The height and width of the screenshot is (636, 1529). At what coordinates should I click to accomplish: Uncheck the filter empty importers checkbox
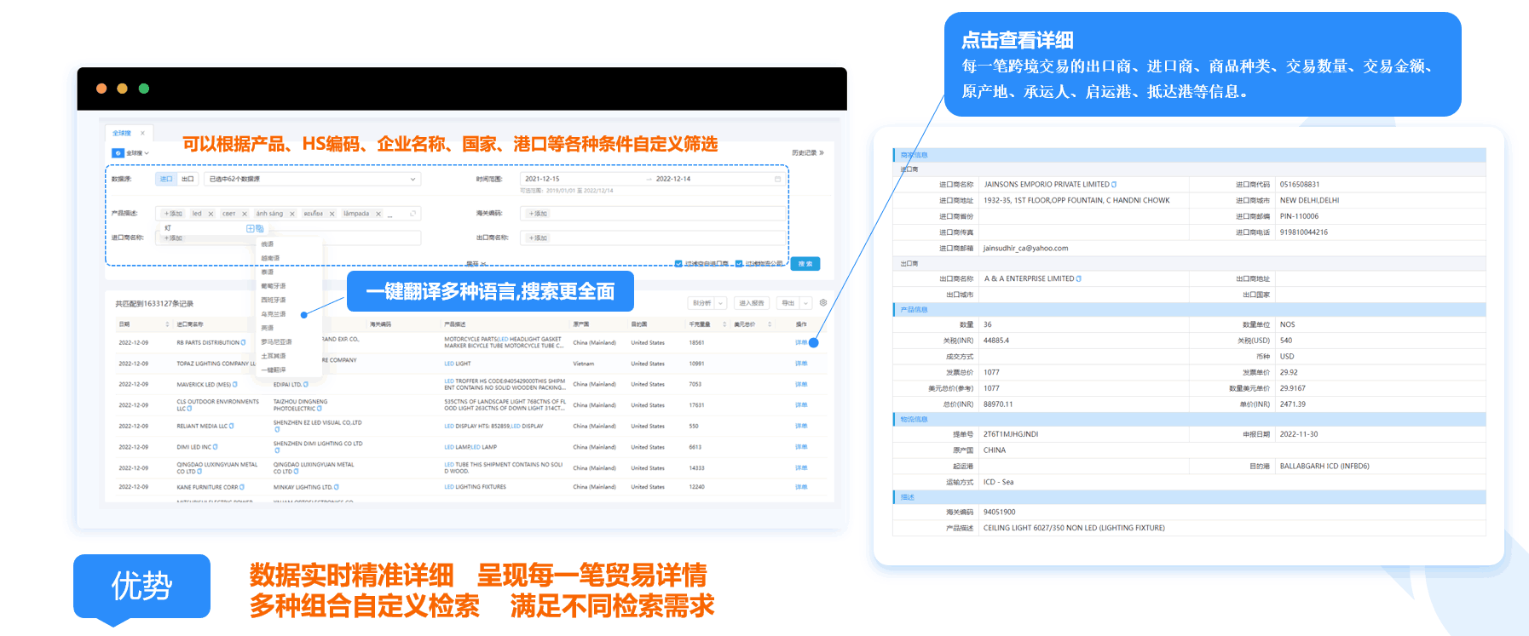click(x=678, y=264)
